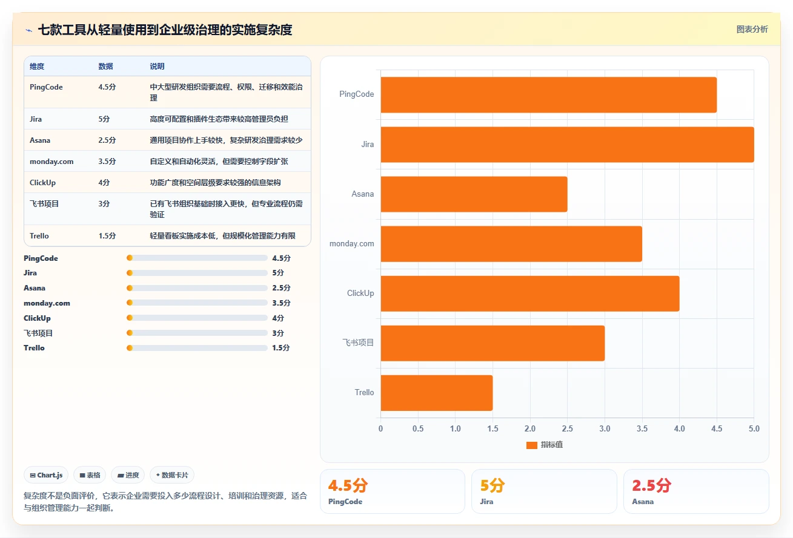
Task: Click the 2.5 x-axis tick label
Action: click(567, 428)
